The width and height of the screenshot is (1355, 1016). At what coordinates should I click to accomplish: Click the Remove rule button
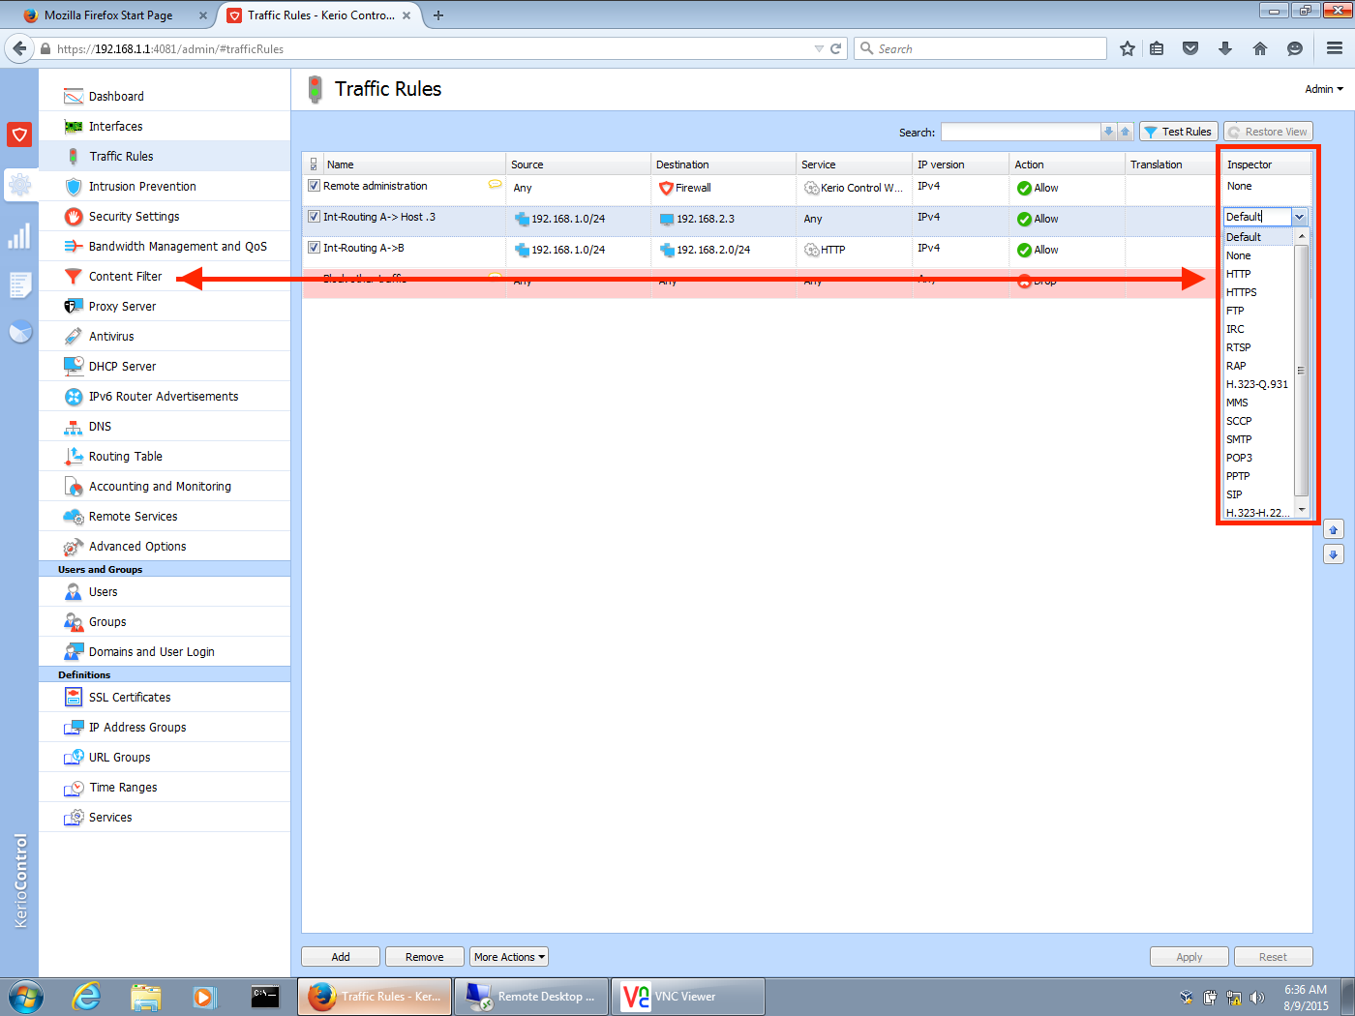[x=425, y=957]
